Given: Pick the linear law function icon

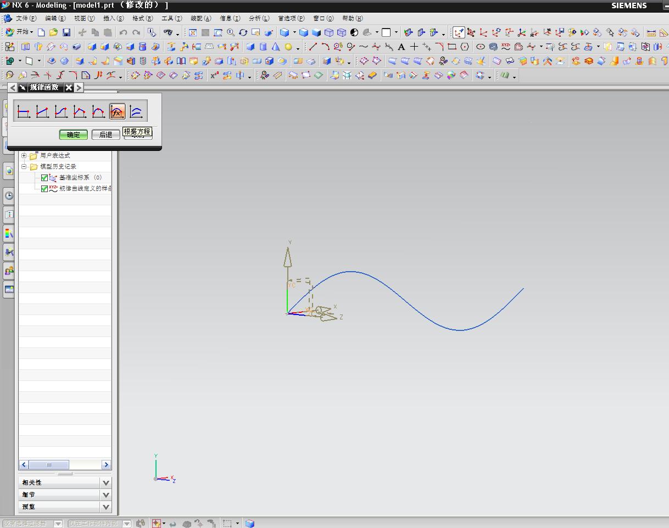Looking at the screenshot, I should (42, 112).
